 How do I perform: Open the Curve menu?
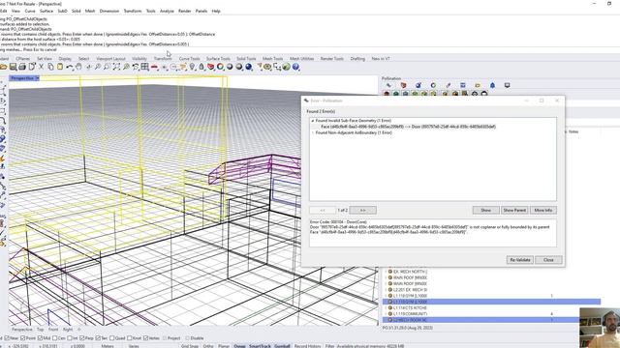(30, 11)
